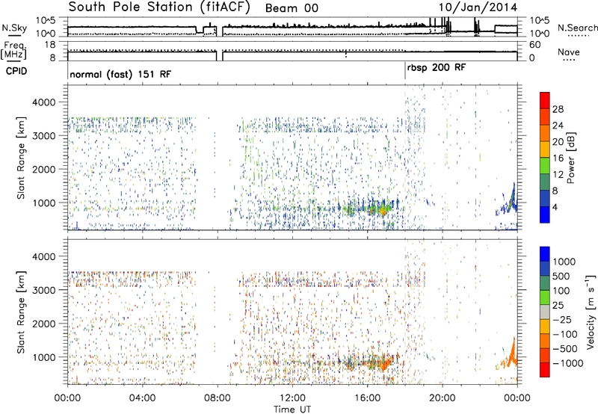Click "Slant Range [km]" label of the power panel

coord(21,158)
